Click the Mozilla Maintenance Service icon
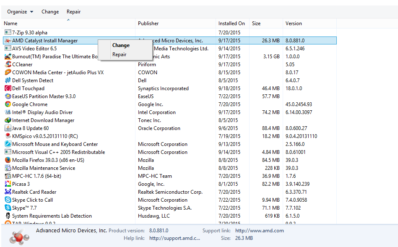This screenshot has width=398, height=247. 8,168
